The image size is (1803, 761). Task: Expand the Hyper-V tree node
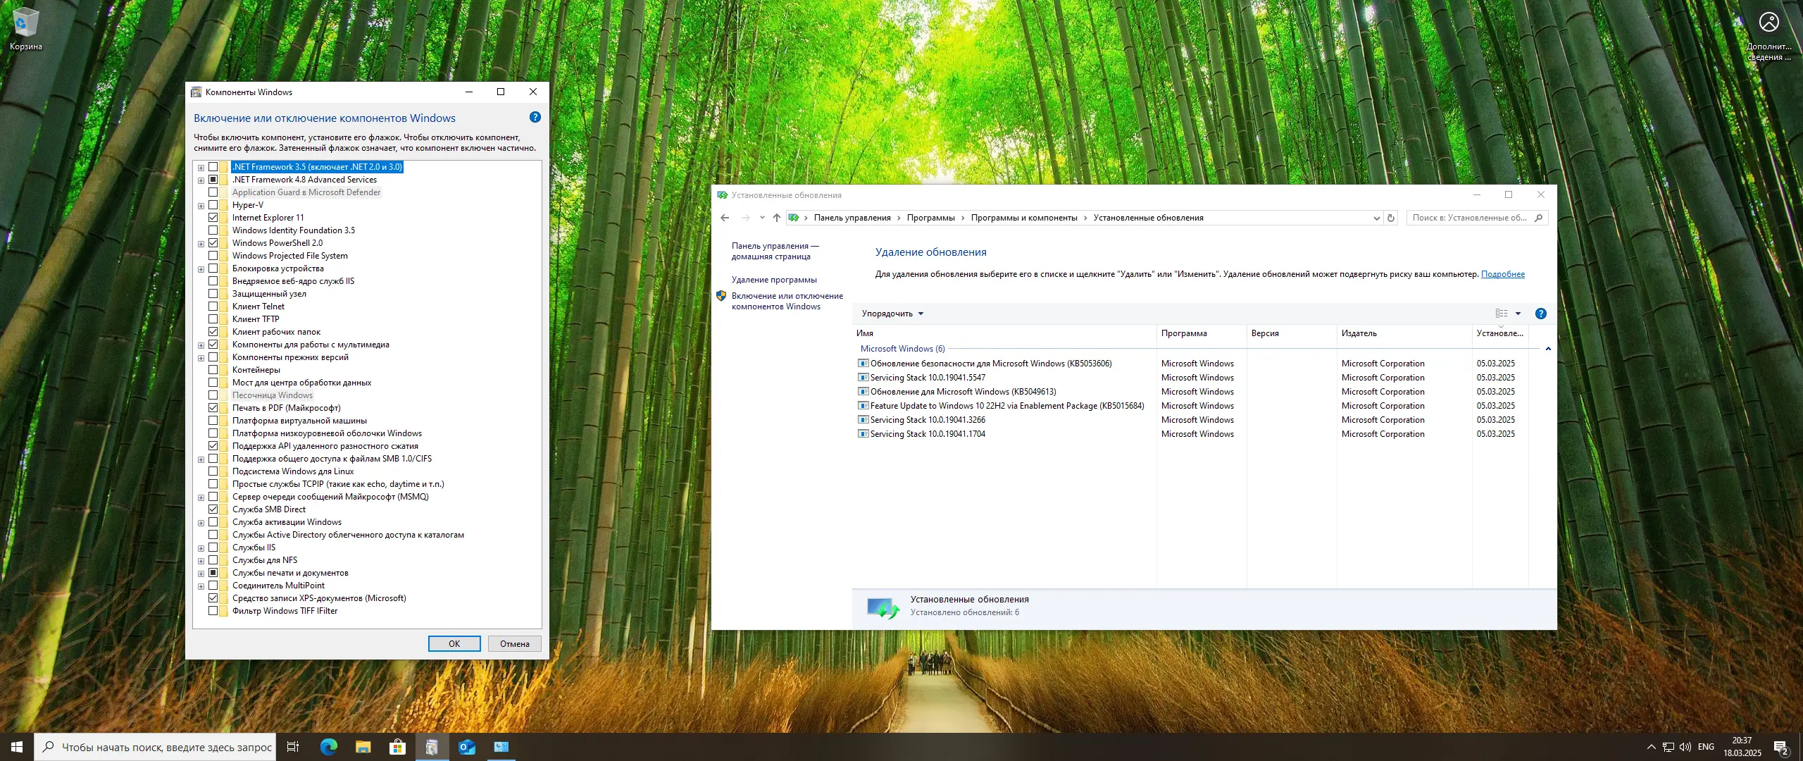[x=201, y=206]
